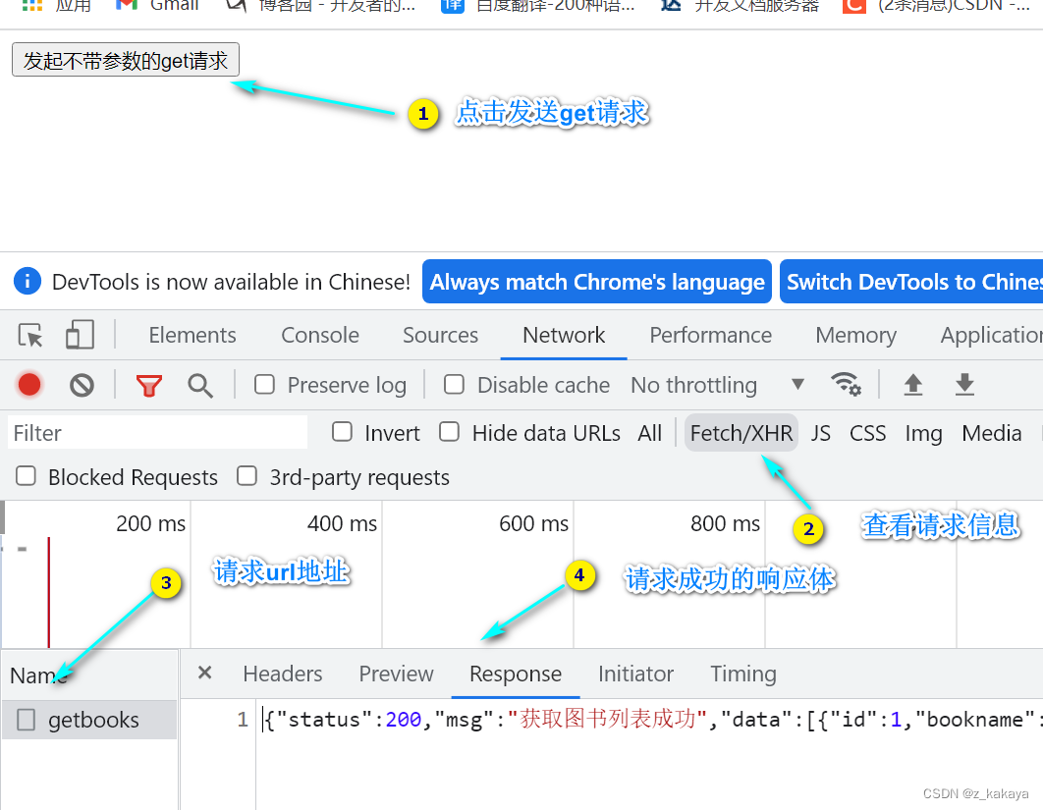Screen dimensions: 1043x810
Task: Select the Response tab
Action: 516,674
